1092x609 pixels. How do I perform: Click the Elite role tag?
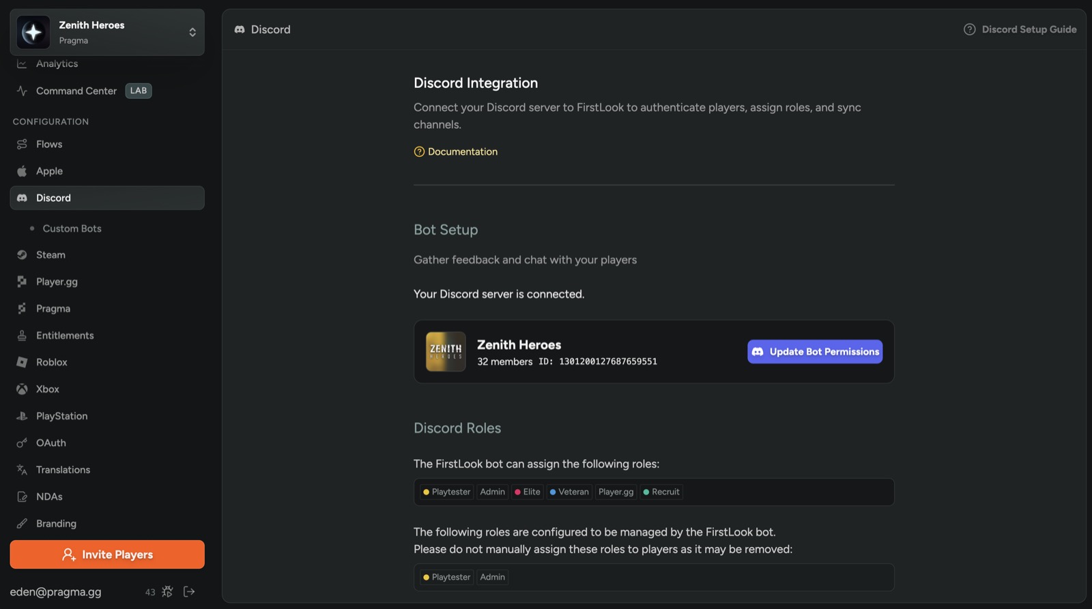point(528,492)
